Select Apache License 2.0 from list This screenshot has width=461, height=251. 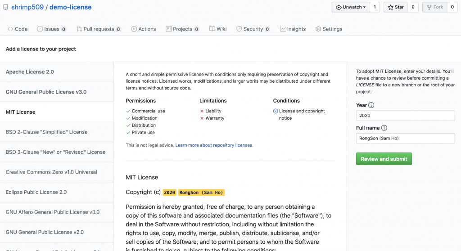(x=30, y=72)
